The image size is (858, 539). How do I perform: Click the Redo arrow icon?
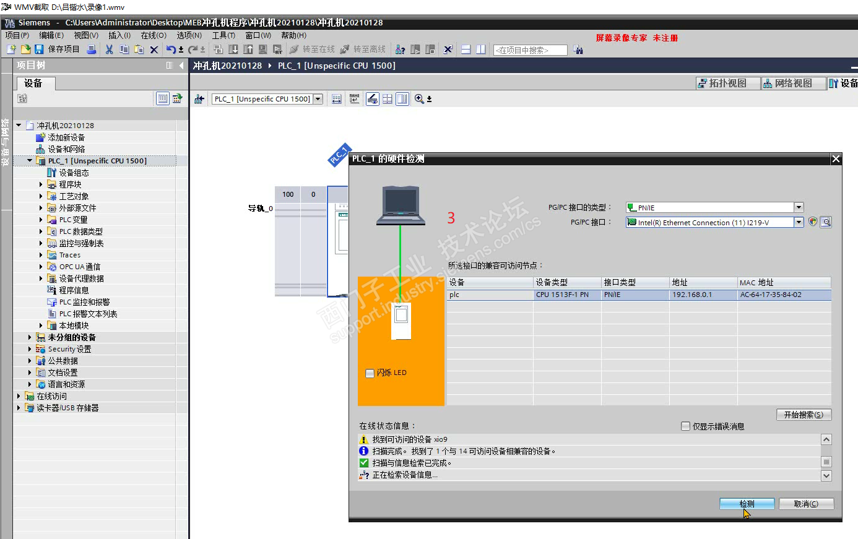coord(193,50)
